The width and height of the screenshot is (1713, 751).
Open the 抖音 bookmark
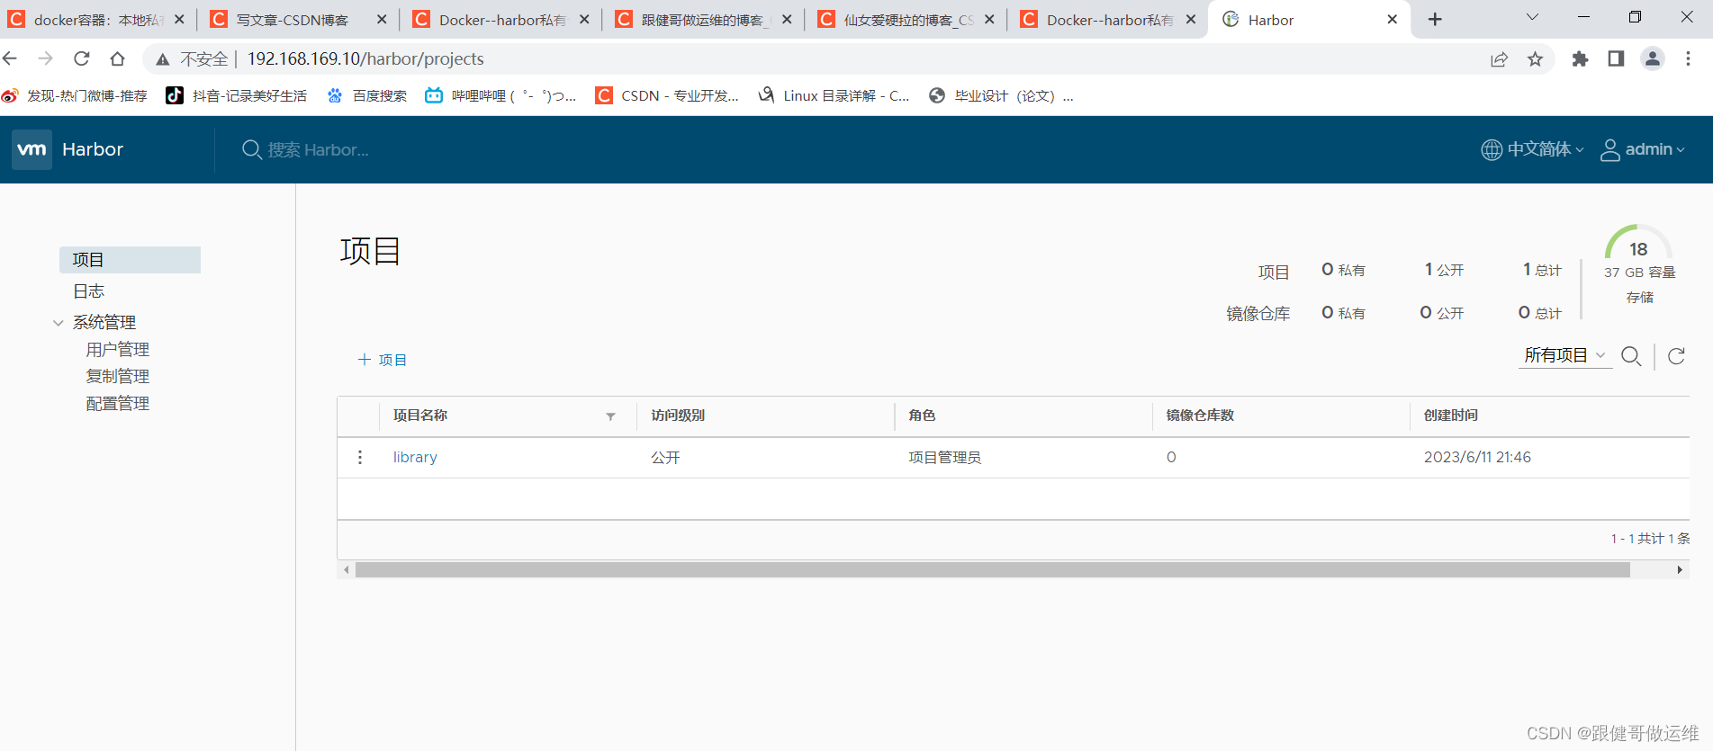(237, 95)
